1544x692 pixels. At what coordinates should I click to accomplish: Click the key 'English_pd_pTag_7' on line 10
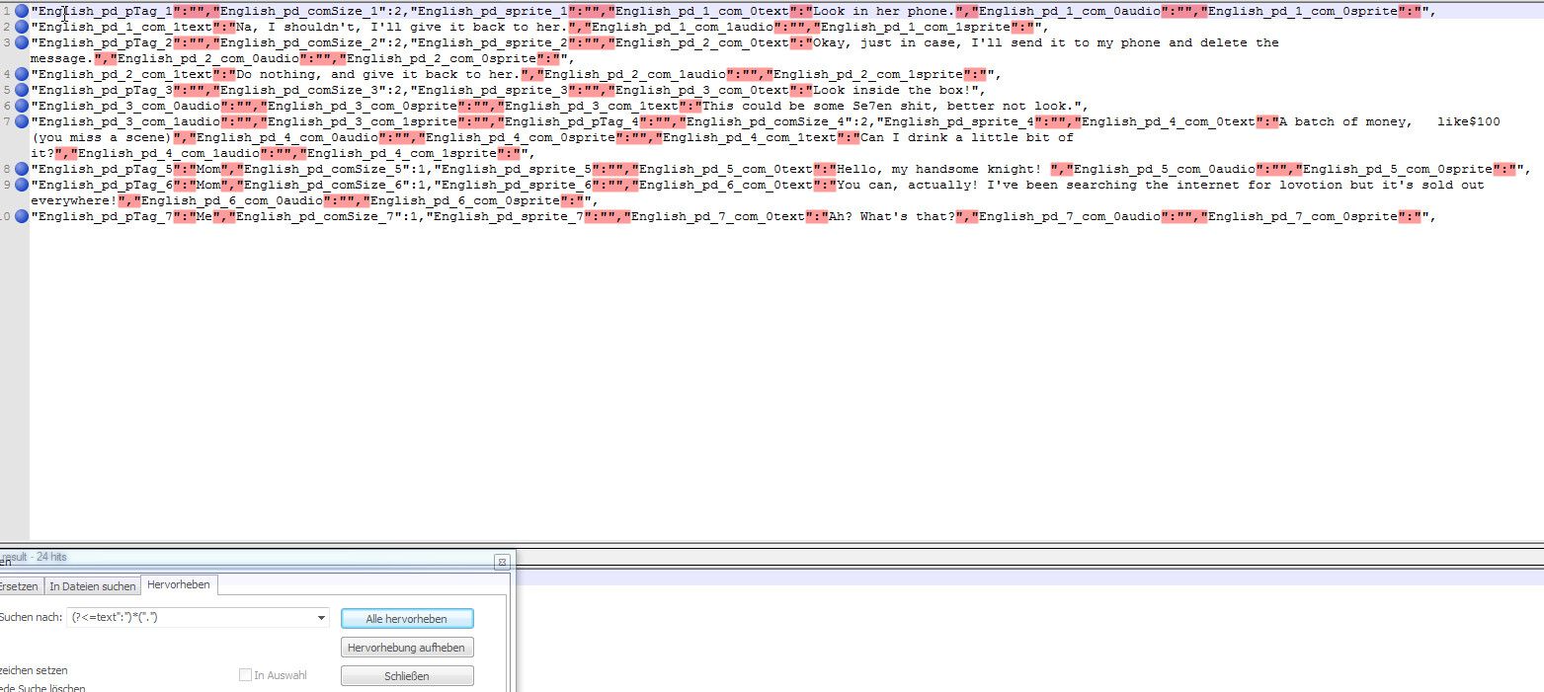pos(105,217)
